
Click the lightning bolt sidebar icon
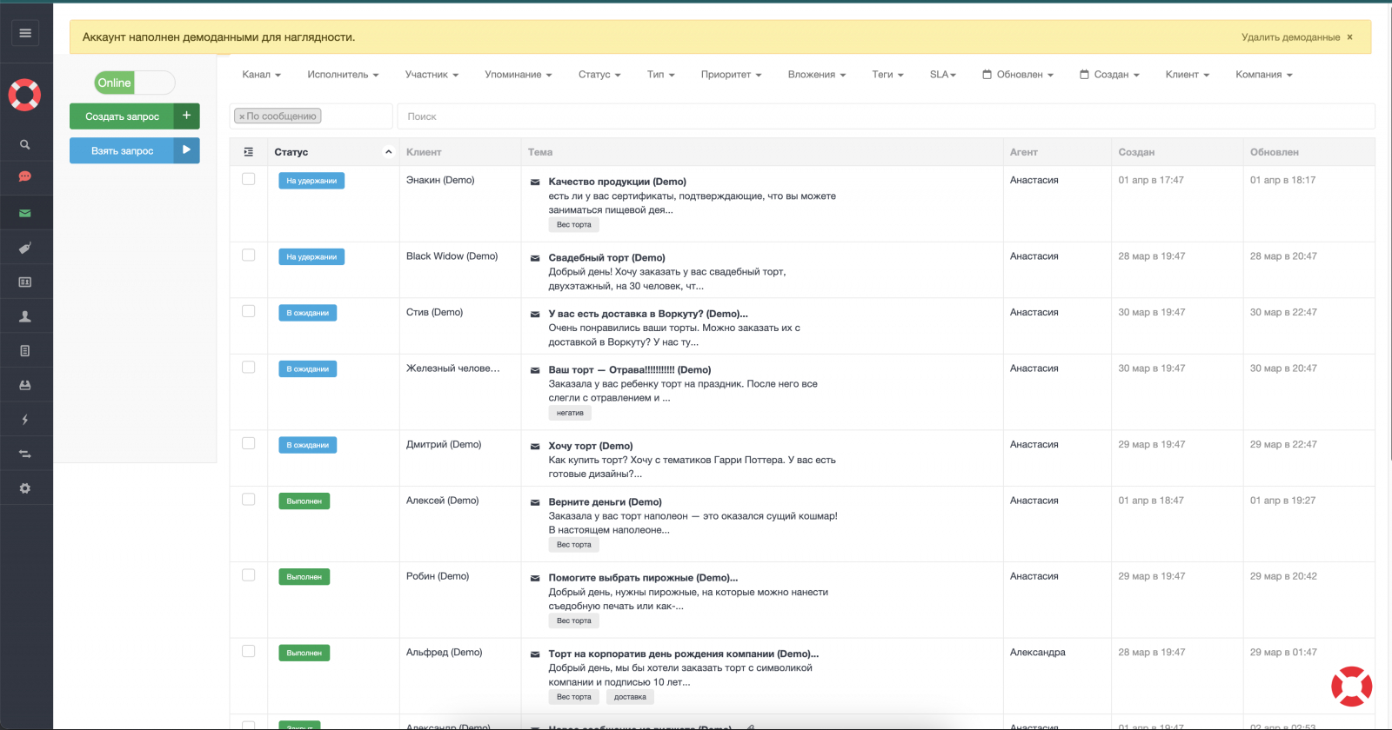point(25,420)
